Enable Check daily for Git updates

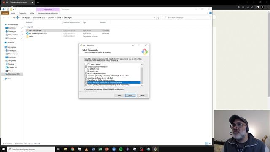coord(86,80)
